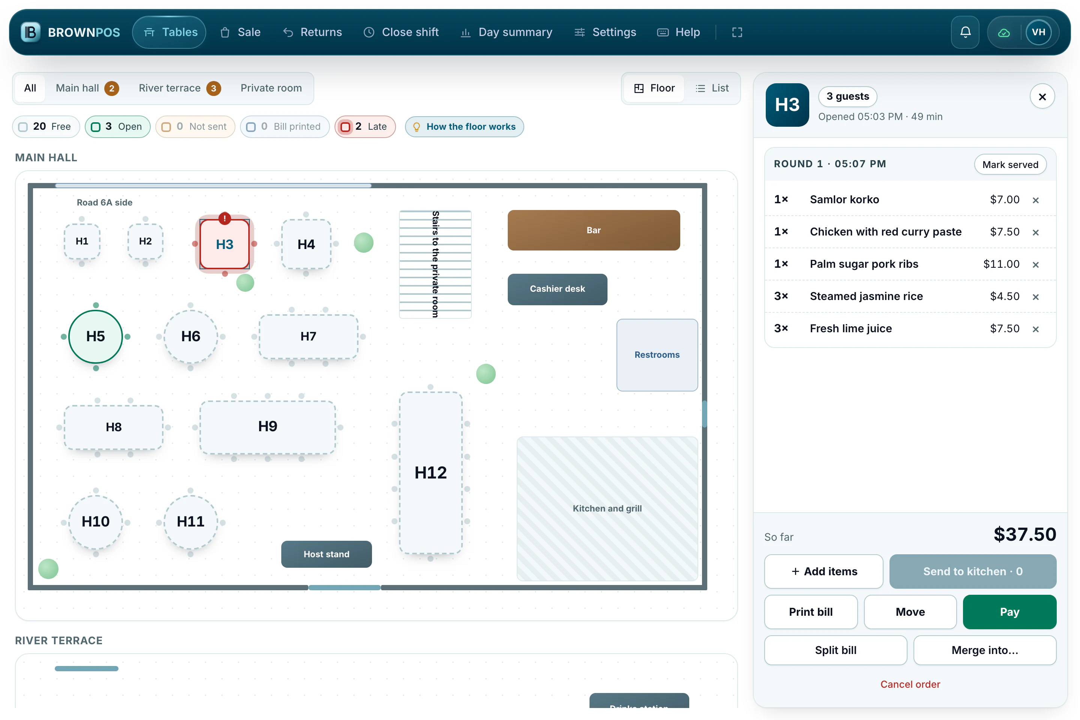Image resolution: width=1080 pixels, height=720 pixels.
Task: Show the River terrace area tab
Action: pyautogui.click(x=180, y=88)
